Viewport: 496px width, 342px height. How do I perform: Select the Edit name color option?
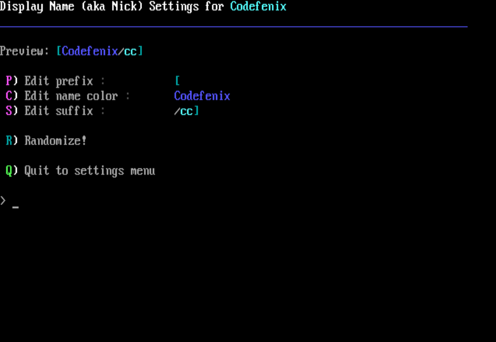[x=71, y=96]
